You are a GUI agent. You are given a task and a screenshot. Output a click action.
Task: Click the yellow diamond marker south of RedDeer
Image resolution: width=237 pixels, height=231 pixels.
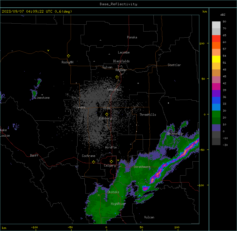tap(117, 77)
